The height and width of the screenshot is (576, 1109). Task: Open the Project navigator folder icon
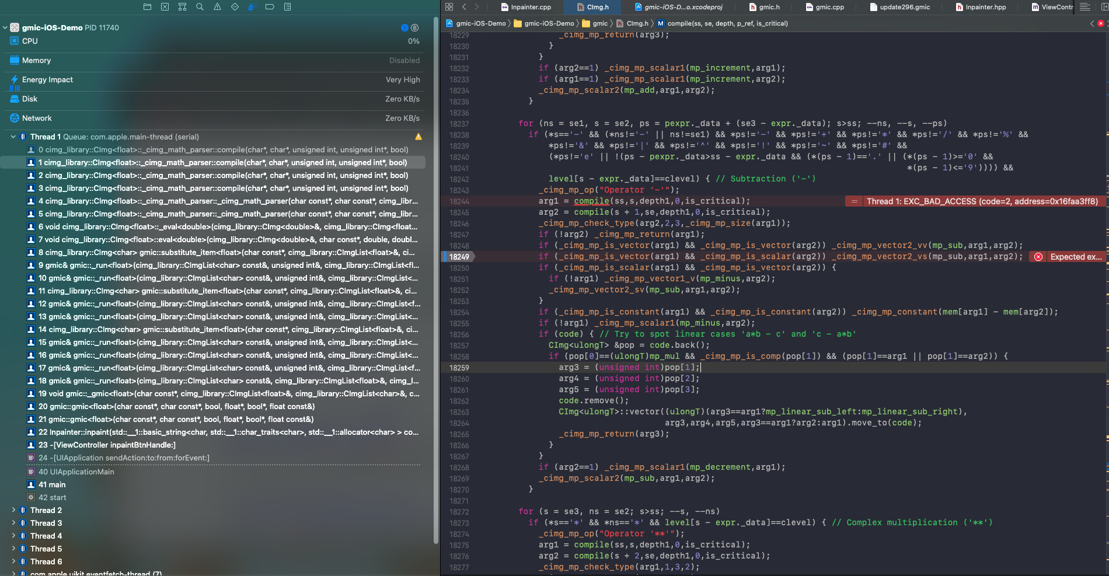pos(147,7)
